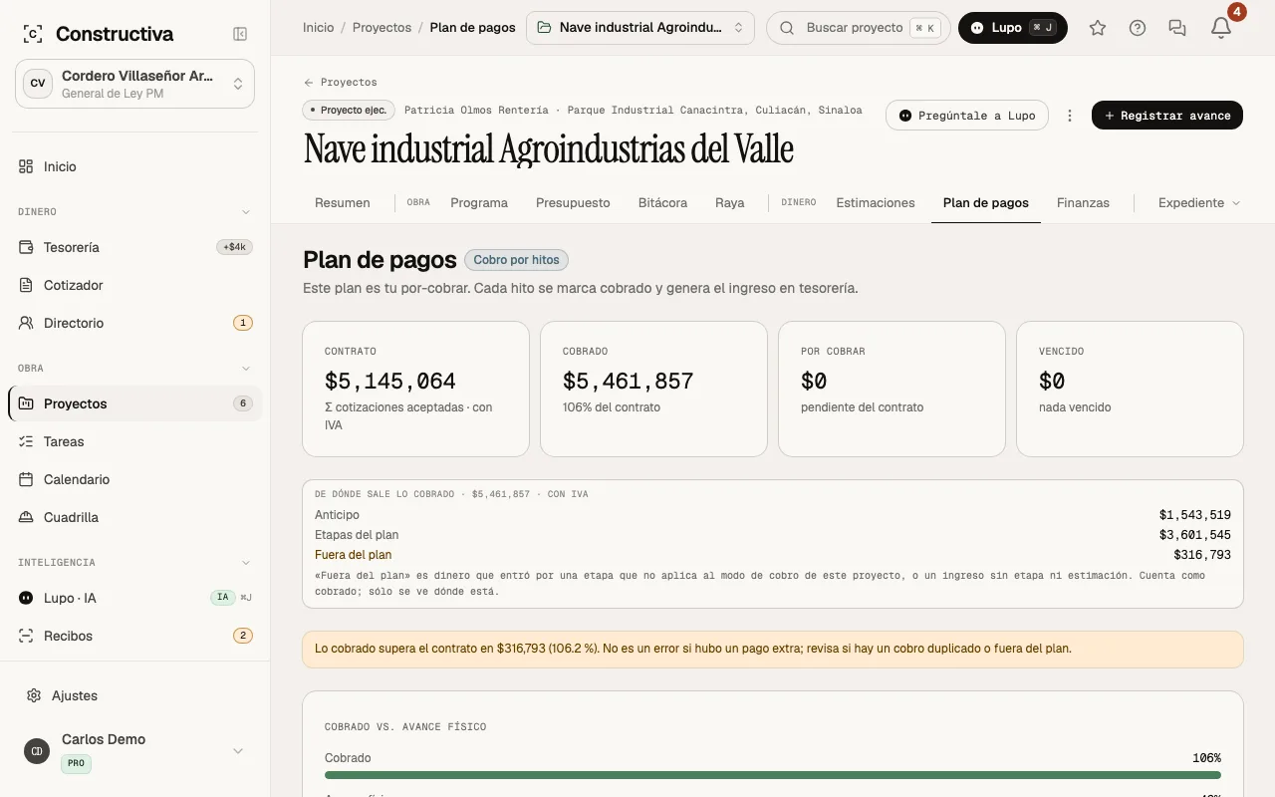
Task: Click the Pregúntale a Lupo button
Action: tap(967, 116)
